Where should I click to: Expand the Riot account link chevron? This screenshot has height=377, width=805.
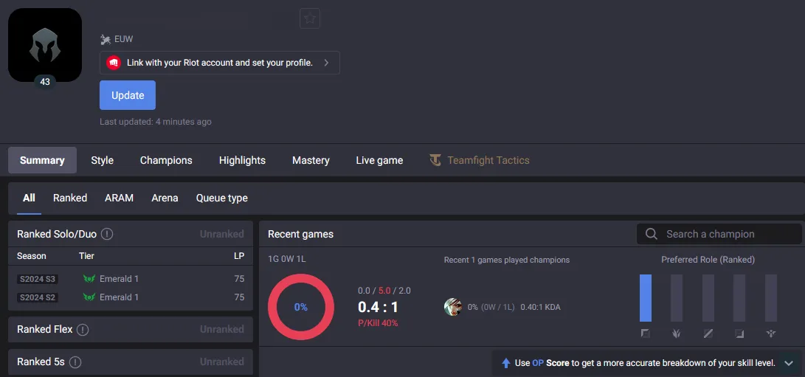[x=327, y=63]
